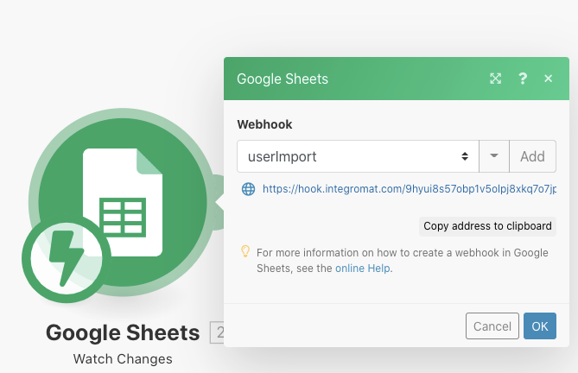Expand the dialog to full screen
The width and height of the screenshot is (578, 373).
tap(496, 79)
